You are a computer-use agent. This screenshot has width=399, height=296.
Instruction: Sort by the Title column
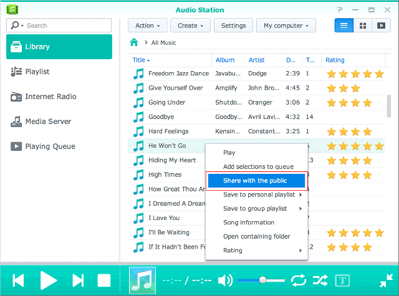(x=170, y=60)
